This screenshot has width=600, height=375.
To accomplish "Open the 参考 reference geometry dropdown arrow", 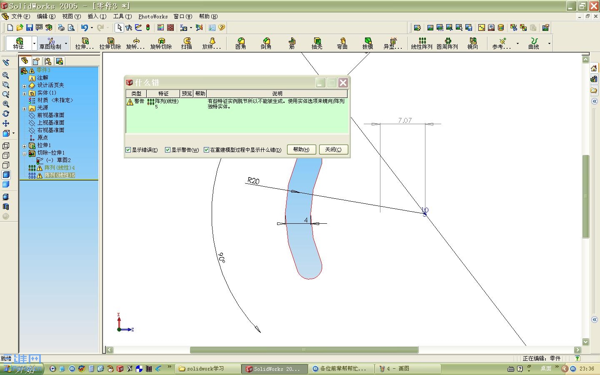I will 517,43.
